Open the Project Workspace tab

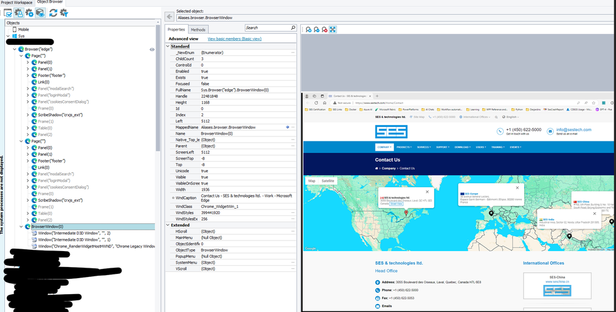(17, 2)
